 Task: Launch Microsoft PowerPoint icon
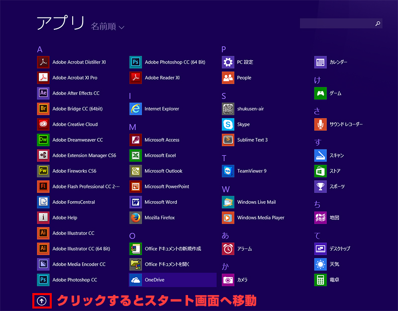[x=135, y=187]
